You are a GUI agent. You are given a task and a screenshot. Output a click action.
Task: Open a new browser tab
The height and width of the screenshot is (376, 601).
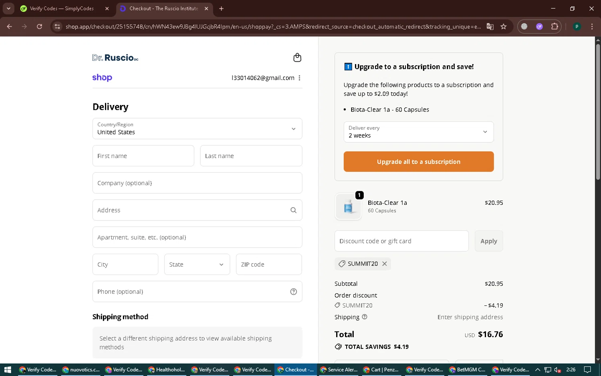pyautogui.click(x=221, y=8)
